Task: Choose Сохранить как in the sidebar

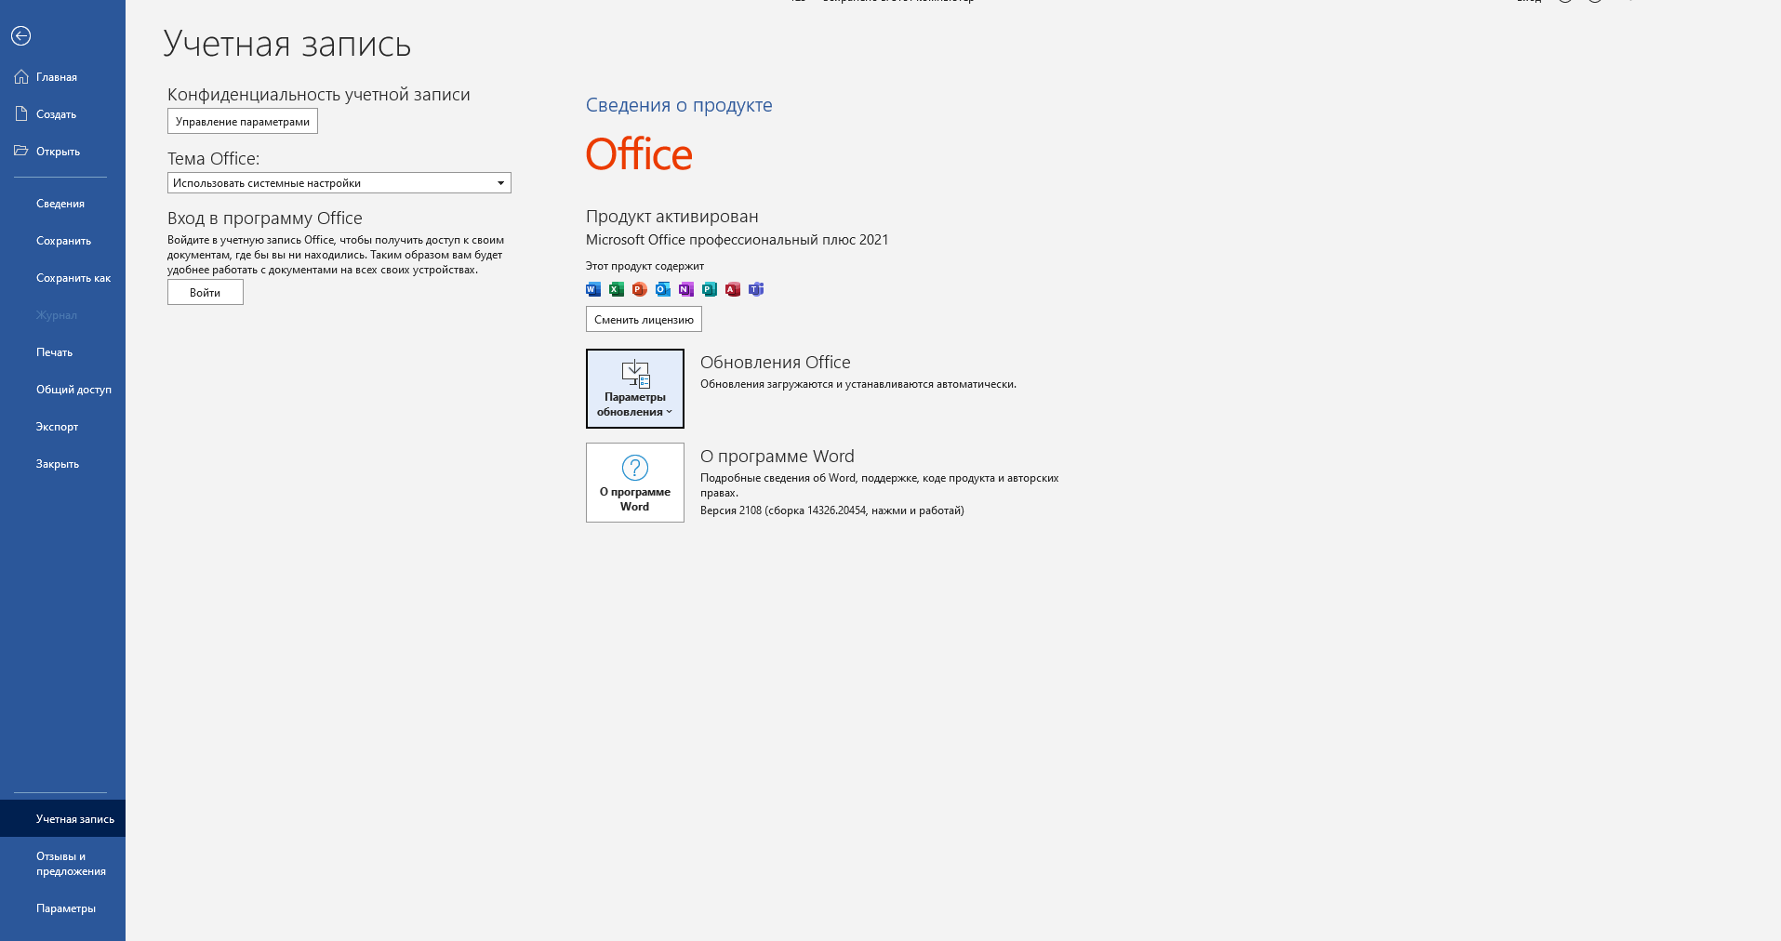Action: pyautogui.click(x=62, y=278)
